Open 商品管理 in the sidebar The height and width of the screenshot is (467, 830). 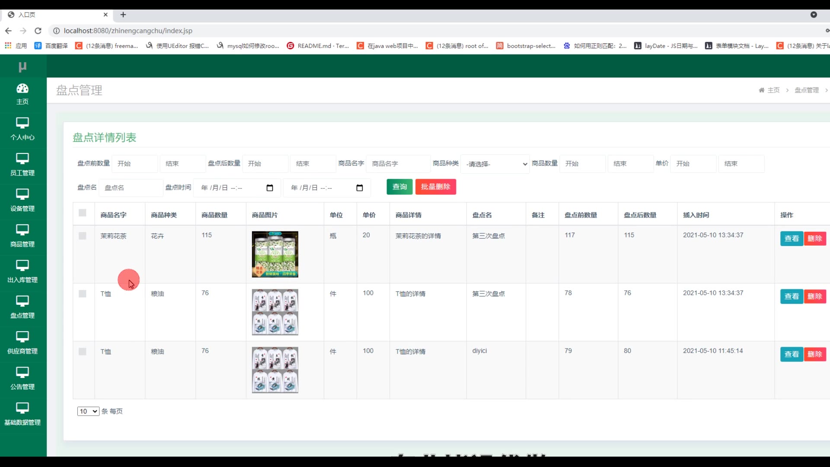(22, 236)
